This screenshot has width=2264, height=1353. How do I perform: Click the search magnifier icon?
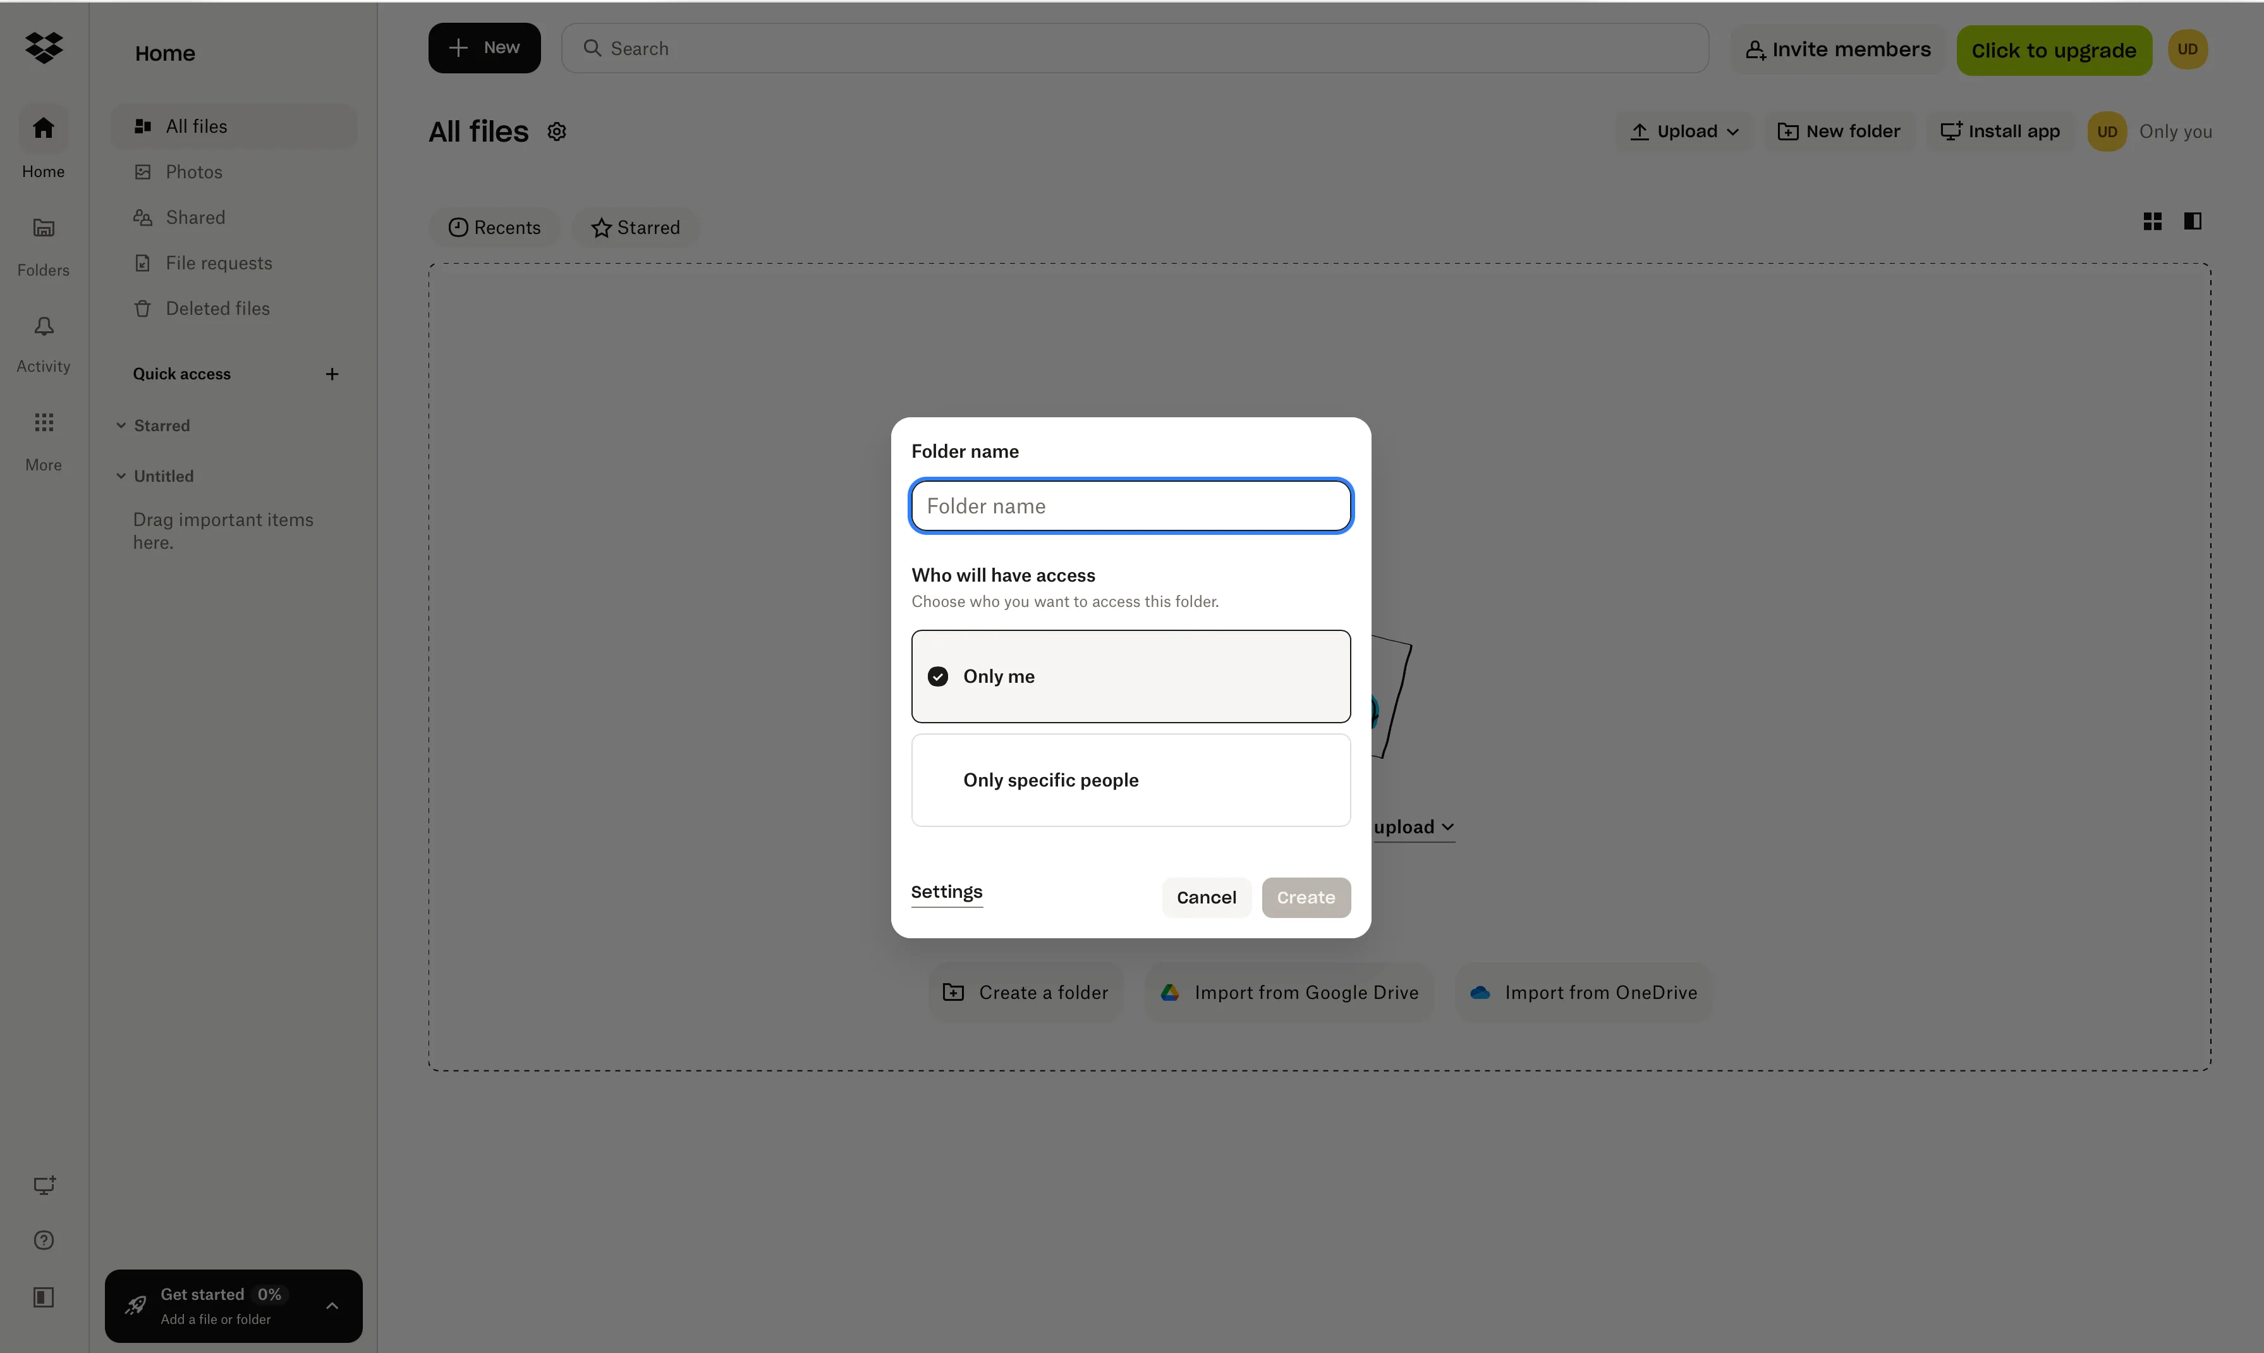click(x=592, y=48)
